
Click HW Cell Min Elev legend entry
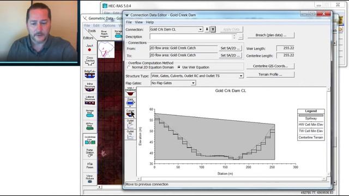pyautogui.click(x=311, y=125)
